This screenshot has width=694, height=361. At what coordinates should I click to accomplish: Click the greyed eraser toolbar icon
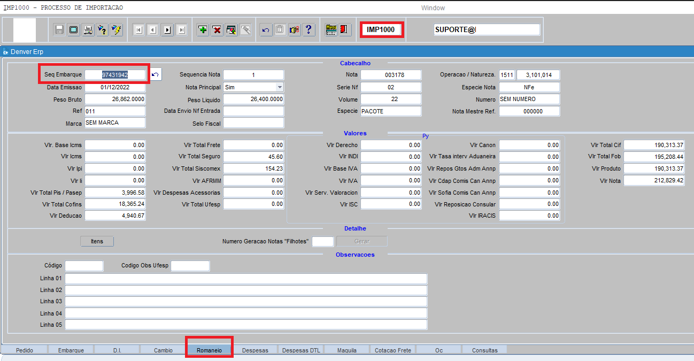pos(246,30)
